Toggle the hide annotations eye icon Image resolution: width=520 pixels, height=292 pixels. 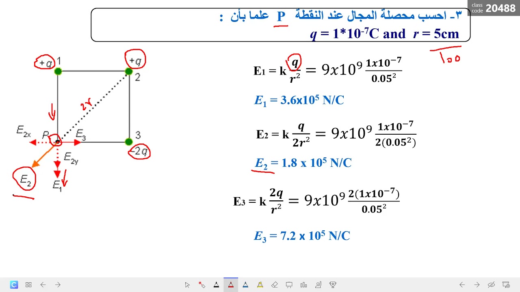click(492, 285)
